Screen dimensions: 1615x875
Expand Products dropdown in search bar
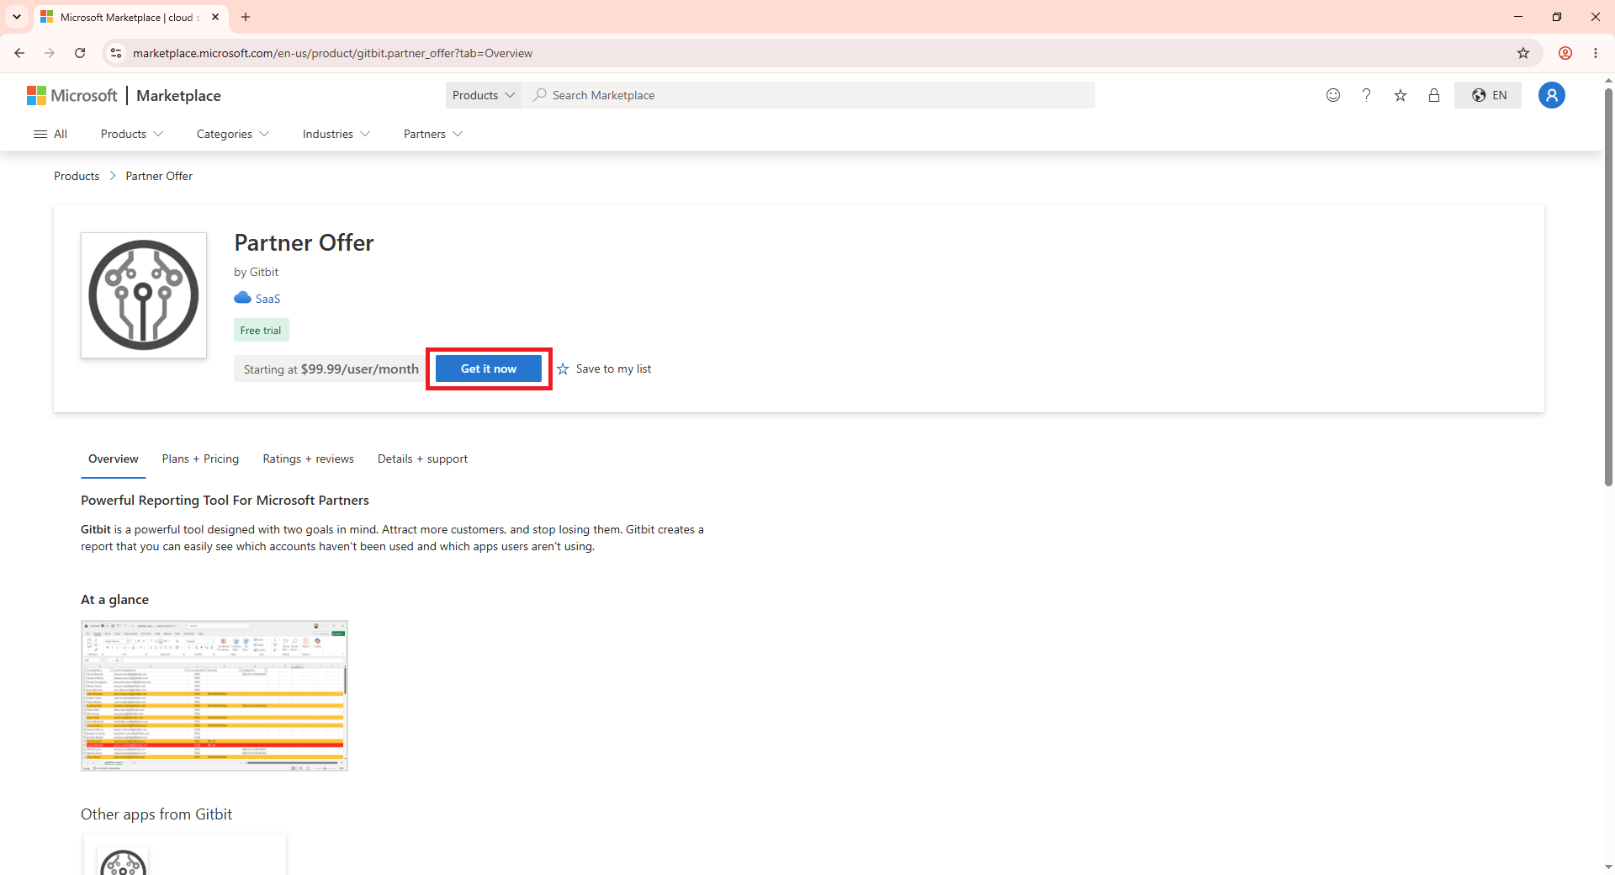(x=484, y=95)
